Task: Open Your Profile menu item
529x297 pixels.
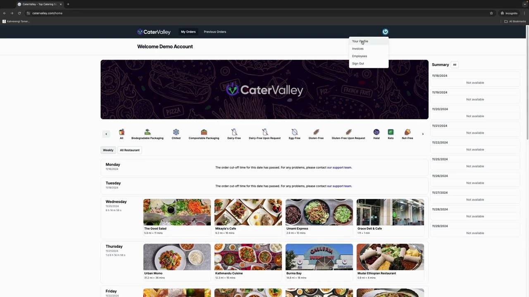Action: pos(369,41)
